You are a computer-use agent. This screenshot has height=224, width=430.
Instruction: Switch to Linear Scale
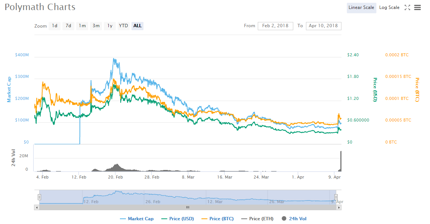(361, 7)
